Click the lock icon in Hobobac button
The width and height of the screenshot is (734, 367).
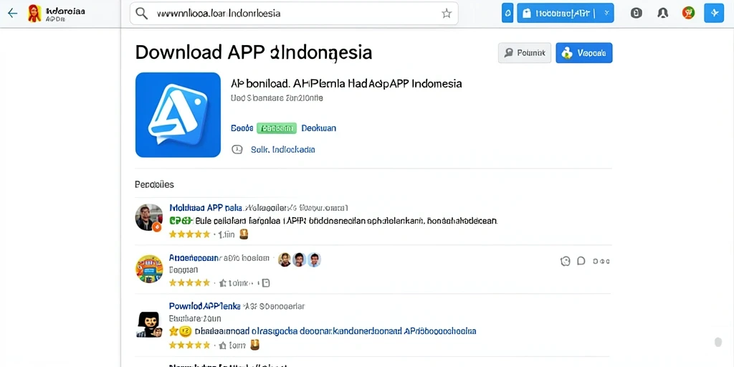point(527,13)
